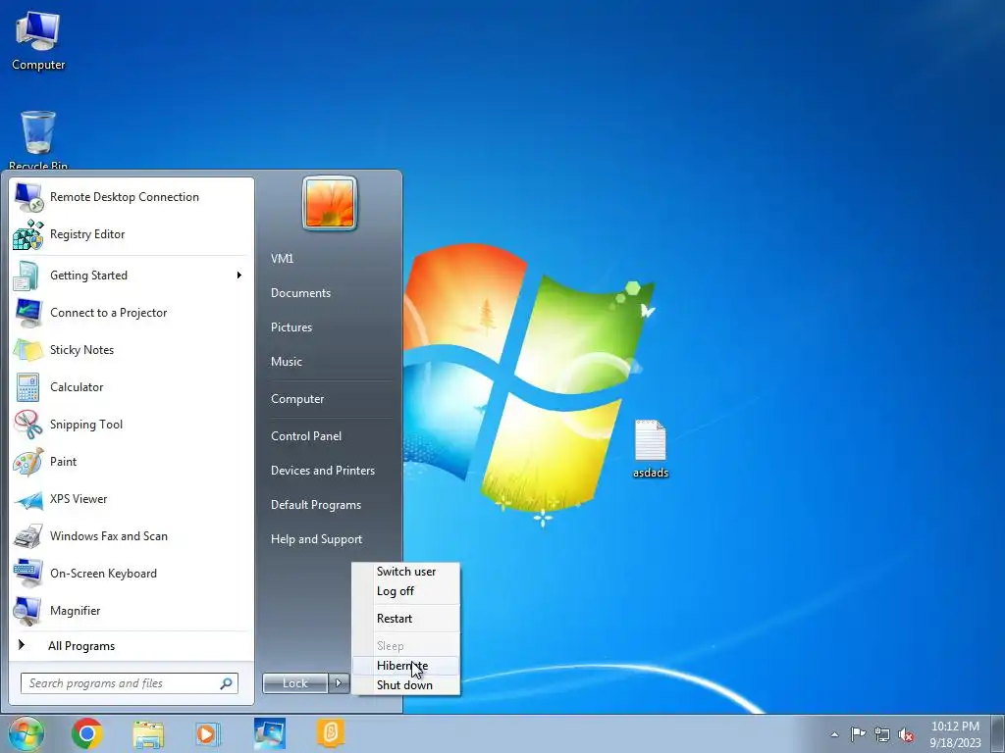Open the picture-frame taskbar app icon
This screenshot has height=753, width=1005.
coord(269,733)
